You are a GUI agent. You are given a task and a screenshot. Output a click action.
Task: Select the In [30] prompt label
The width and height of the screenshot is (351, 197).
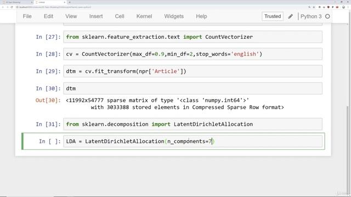tap(48, 89)
